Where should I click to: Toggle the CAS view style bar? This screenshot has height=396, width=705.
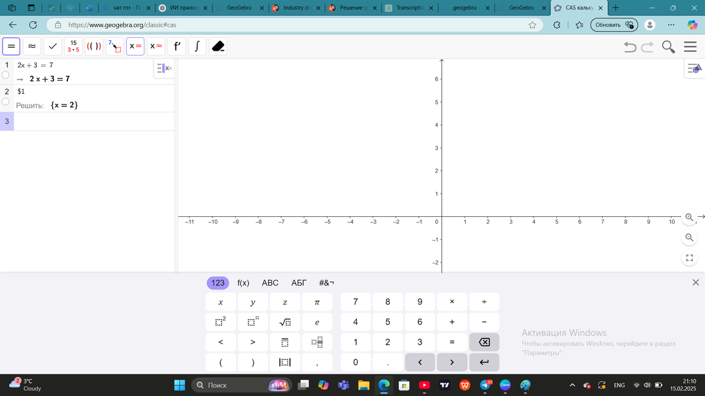pyautogui.click(x=163, y=68)
